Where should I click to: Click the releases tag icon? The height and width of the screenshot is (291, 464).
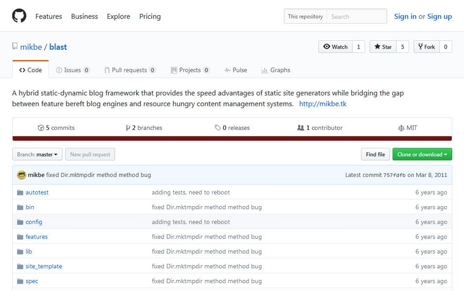[217, 128]
